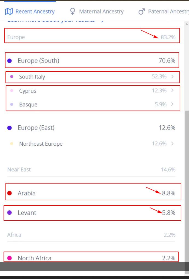Click the purple Levant color dot
The image size is (189, 279).
10,213
